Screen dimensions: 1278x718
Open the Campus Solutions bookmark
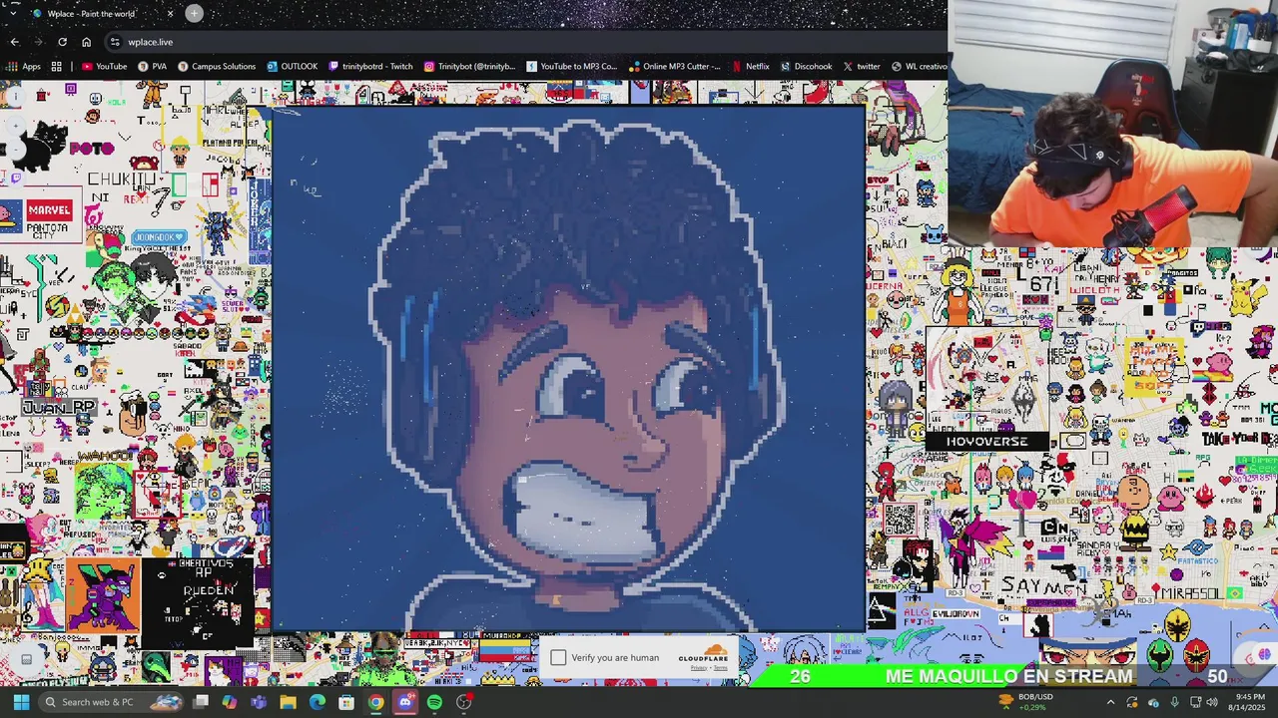click(217, 67)
